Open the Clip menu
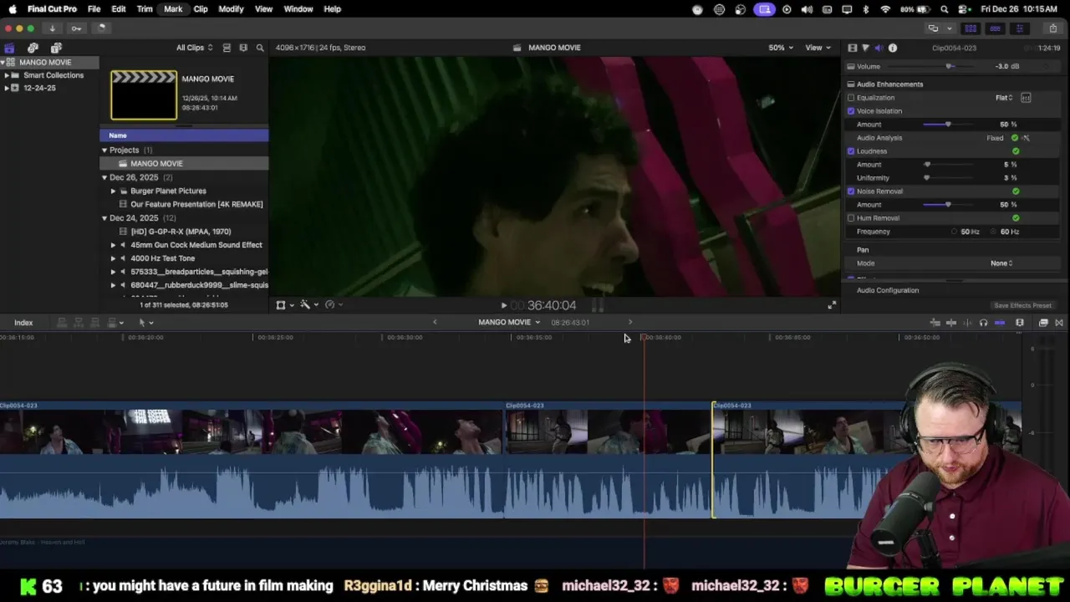 pyautogui.click(x=201, y=9)
